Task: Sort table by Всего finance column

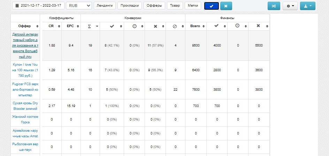Action: (196, 26)
